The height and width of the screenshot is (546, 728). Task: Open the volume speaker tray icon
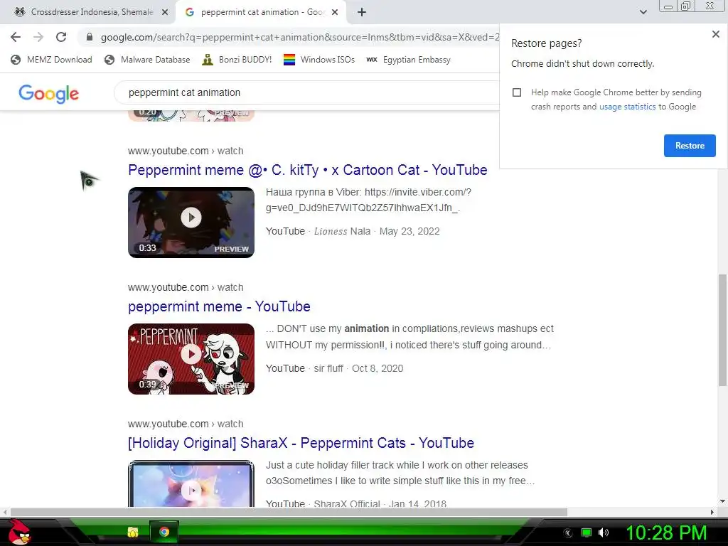[x=604, y=532]
